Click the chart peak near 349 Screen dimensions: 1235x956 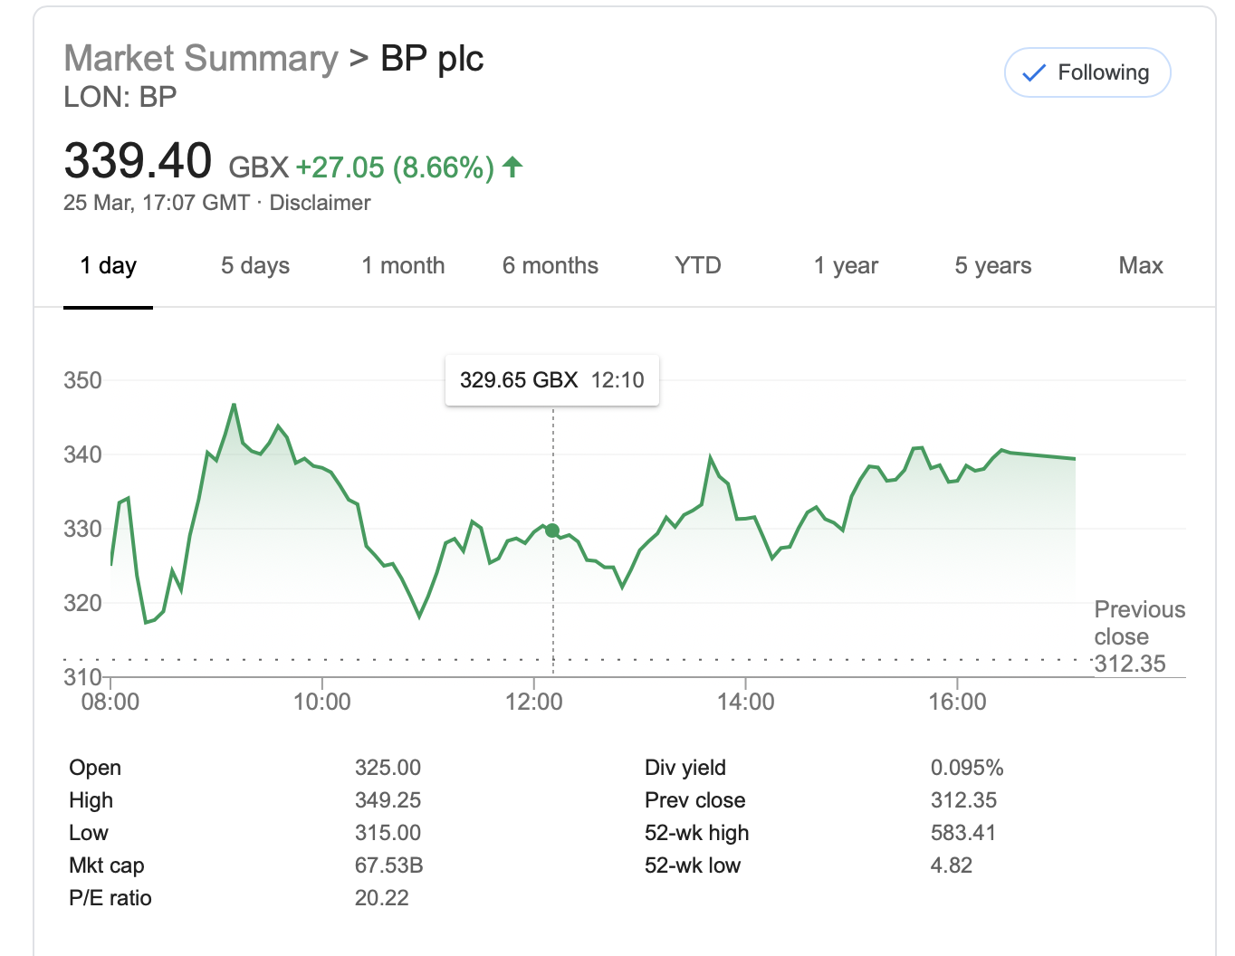(x=235, y=405)
